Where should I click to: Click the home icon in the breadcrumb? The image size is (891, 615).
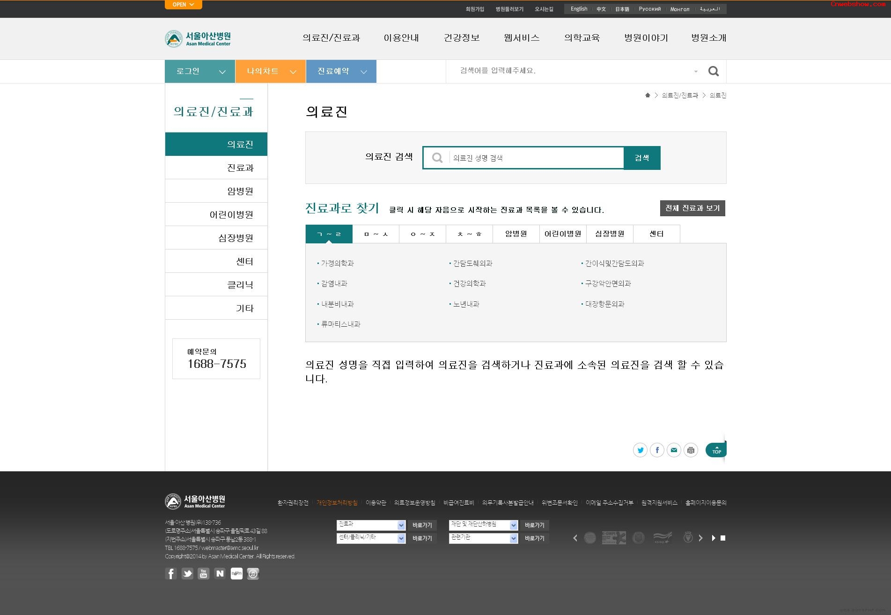pos(648,95)
